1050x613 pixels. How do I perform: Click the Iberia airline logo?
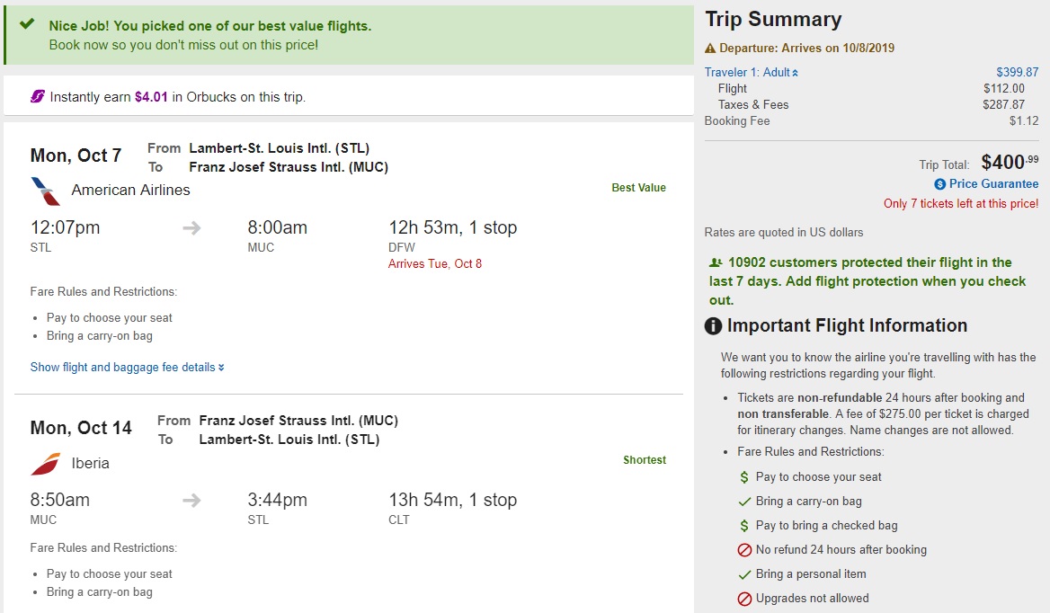(x=45, y=464)
